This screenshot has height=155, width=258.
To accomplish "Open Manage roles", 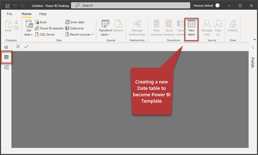I will 207,28.
